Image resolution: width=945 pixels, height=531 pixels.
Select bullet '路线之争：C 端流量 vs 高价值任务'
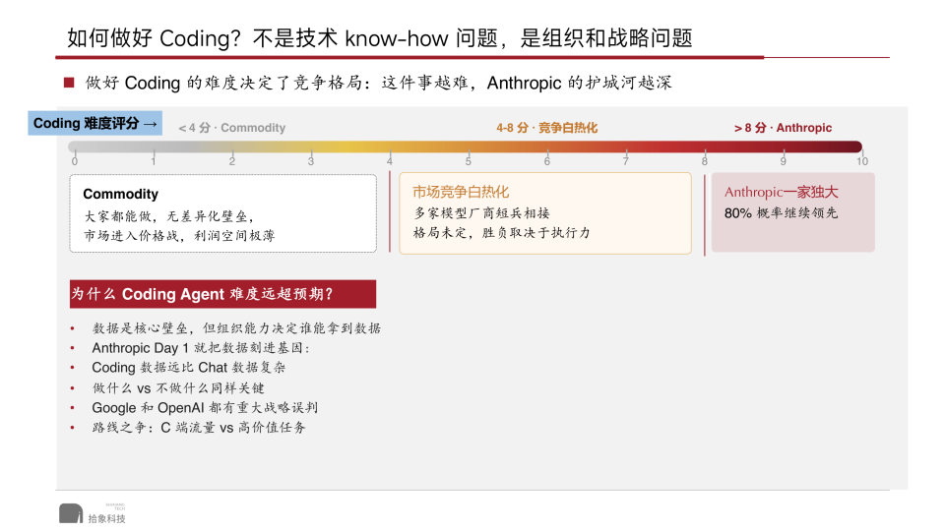tap(199, 428)
